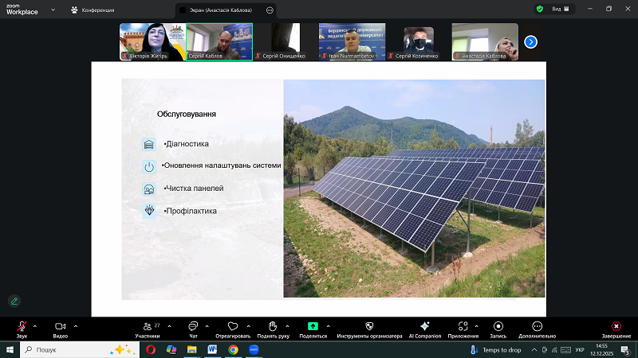638x358 pixels.
Task: Toggle camera with the Видео button
Action: coord(60,326)
